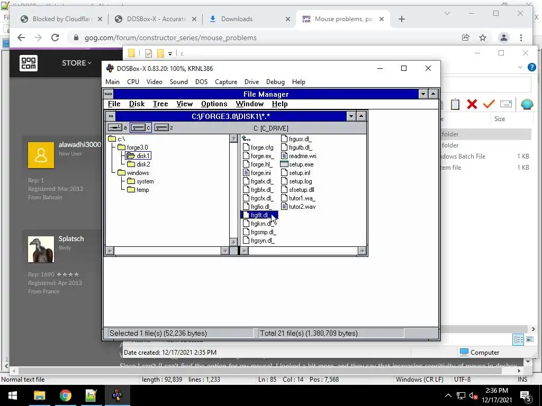Screen dimensions: 542x406
Task: Open DOSBox-X CPU menu
Action: click(x=133, y=82)
